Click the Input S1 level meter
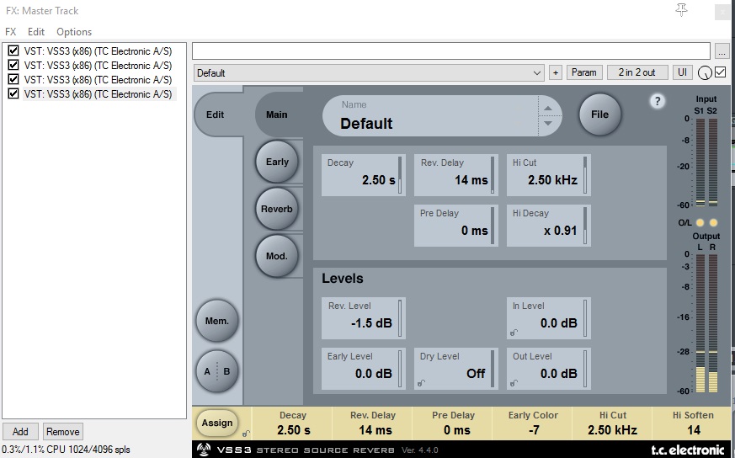The image size is (735, 458). click(x=700, y=162)
